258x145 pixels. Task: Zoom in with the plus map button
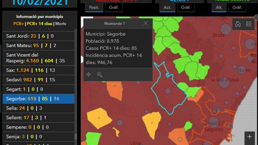pos(250,137)
